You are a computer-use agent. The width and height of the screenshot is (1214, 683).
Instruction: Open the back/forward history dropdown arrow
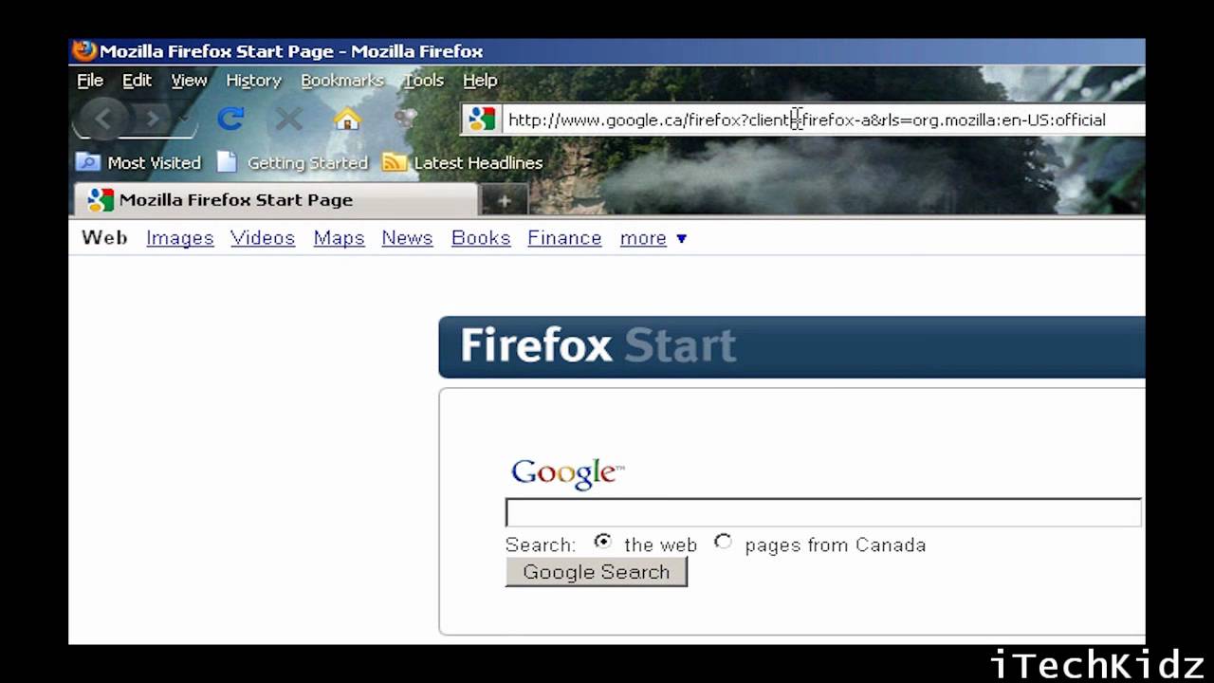(184, 120)
